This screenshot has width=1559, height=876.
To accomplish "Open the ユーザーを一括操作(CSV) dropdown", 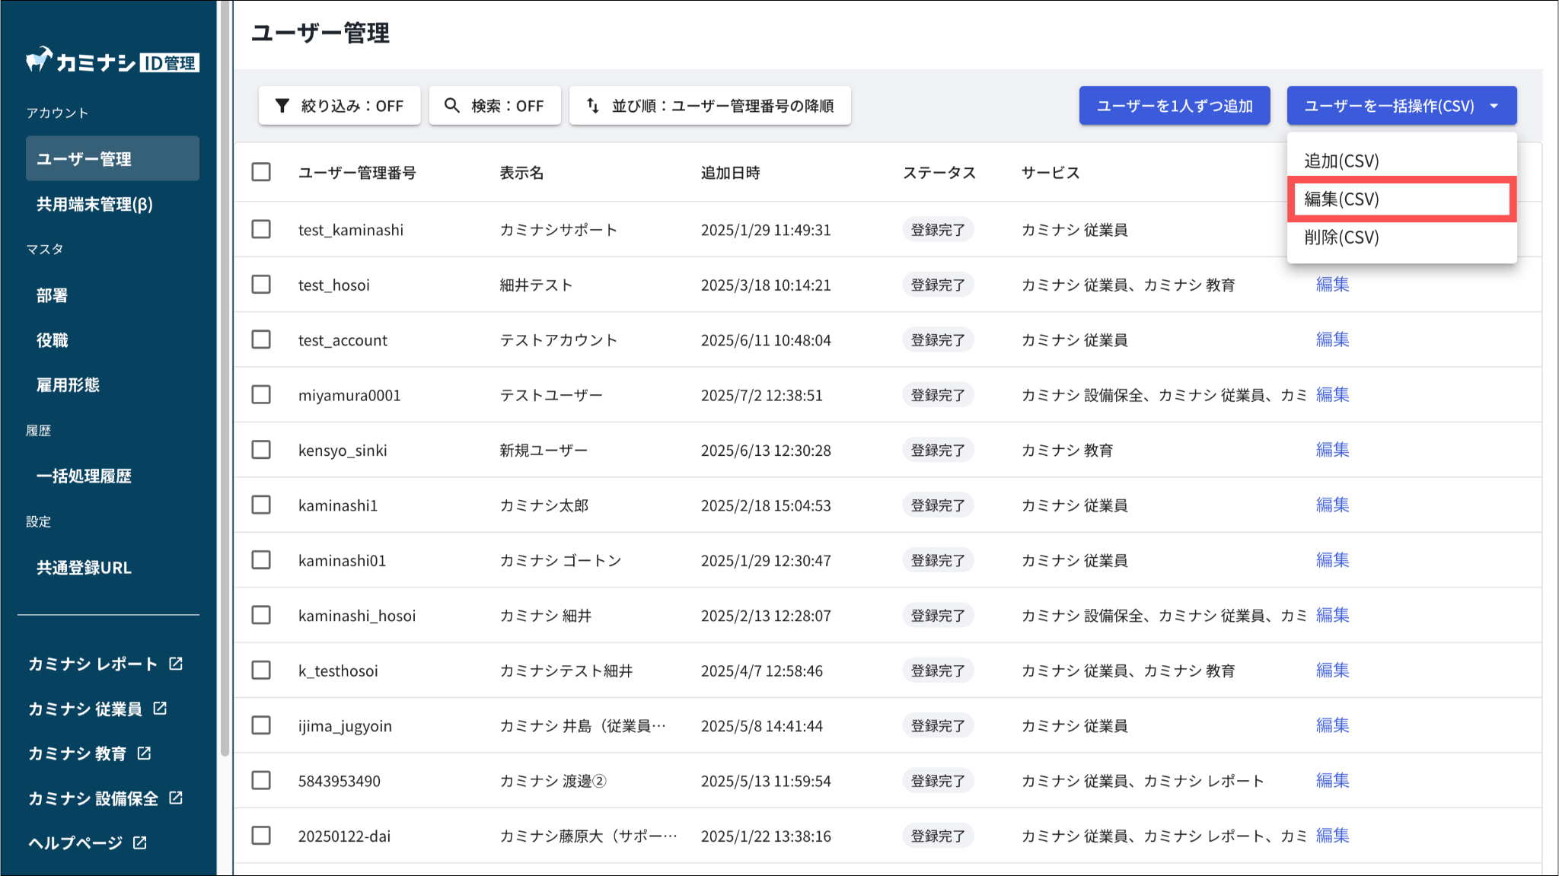I will [1401, 105].
